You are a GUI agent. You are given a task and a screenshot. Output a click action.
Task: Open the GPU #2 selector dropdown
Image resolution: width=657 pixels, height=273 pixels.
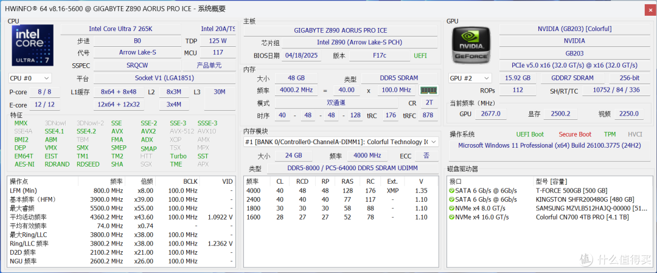point(470,78)
